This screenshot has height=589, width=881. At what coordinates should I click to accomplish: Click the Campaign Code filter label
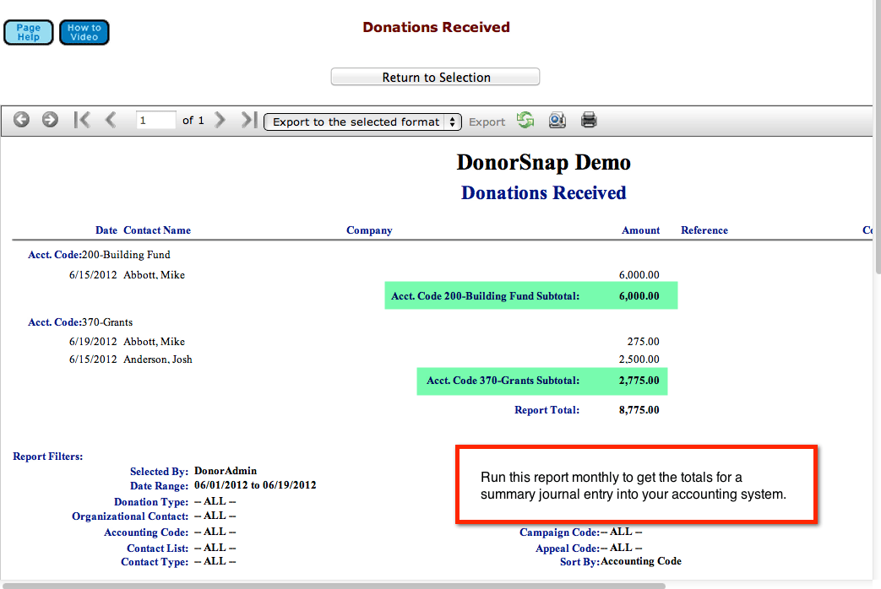(560, 532)
